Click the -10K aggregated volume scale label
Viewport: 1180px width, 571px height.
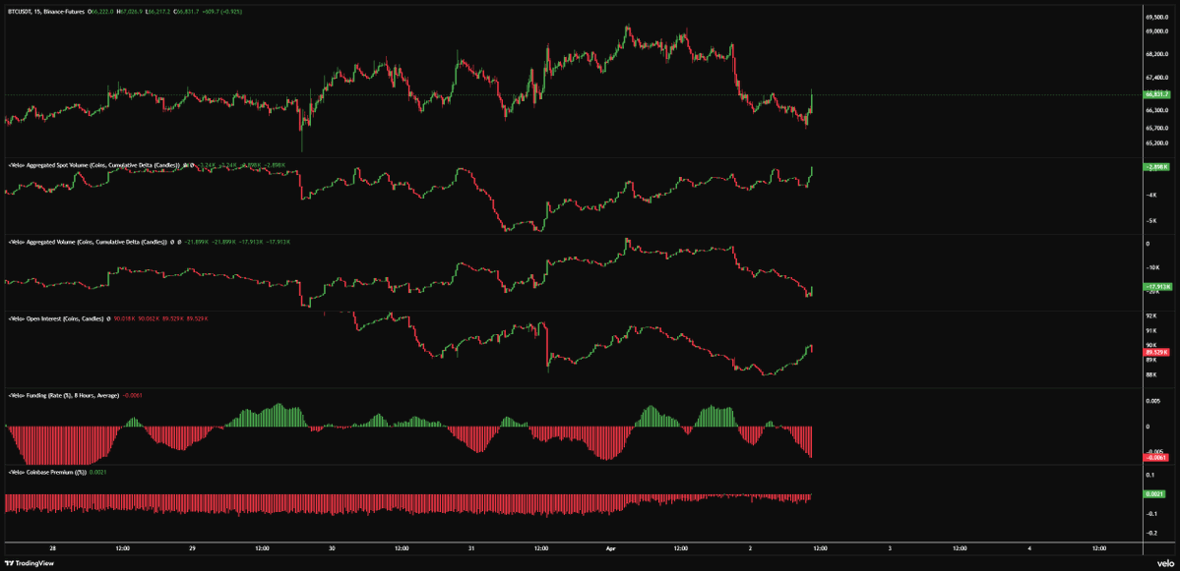(1151, 267)
